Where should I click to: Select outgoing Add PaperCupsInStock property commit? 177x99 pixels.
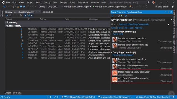142,79
